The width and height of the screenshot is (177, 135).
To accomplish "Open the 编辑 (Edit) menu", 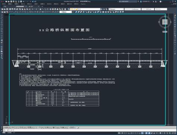I will [10, 4].
